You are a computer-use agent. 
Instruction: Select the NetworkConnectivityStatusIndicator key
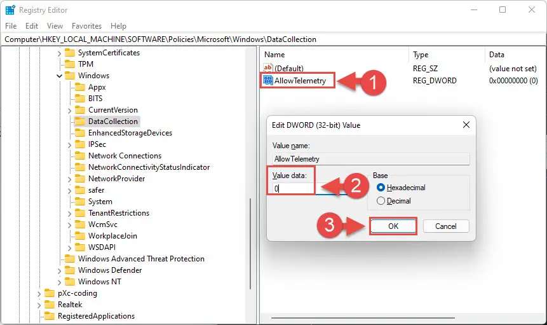coord(149,167)
